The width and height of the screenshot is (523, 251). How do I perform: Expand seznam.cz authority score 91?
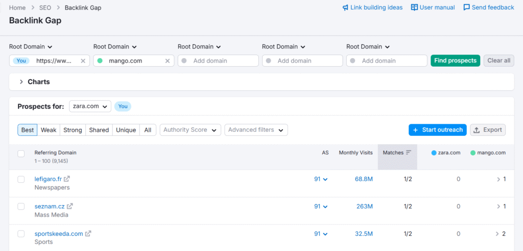pos(321,207)
